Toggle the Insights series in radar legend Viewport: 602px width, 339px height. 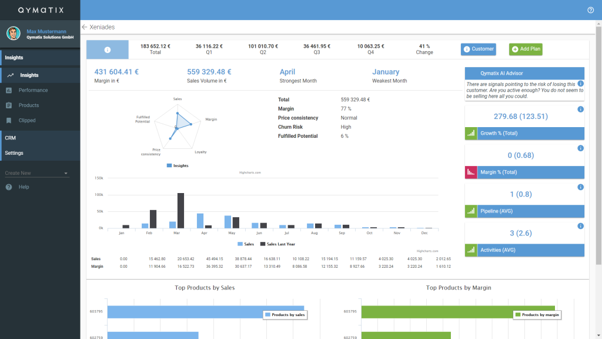point(178,165)
